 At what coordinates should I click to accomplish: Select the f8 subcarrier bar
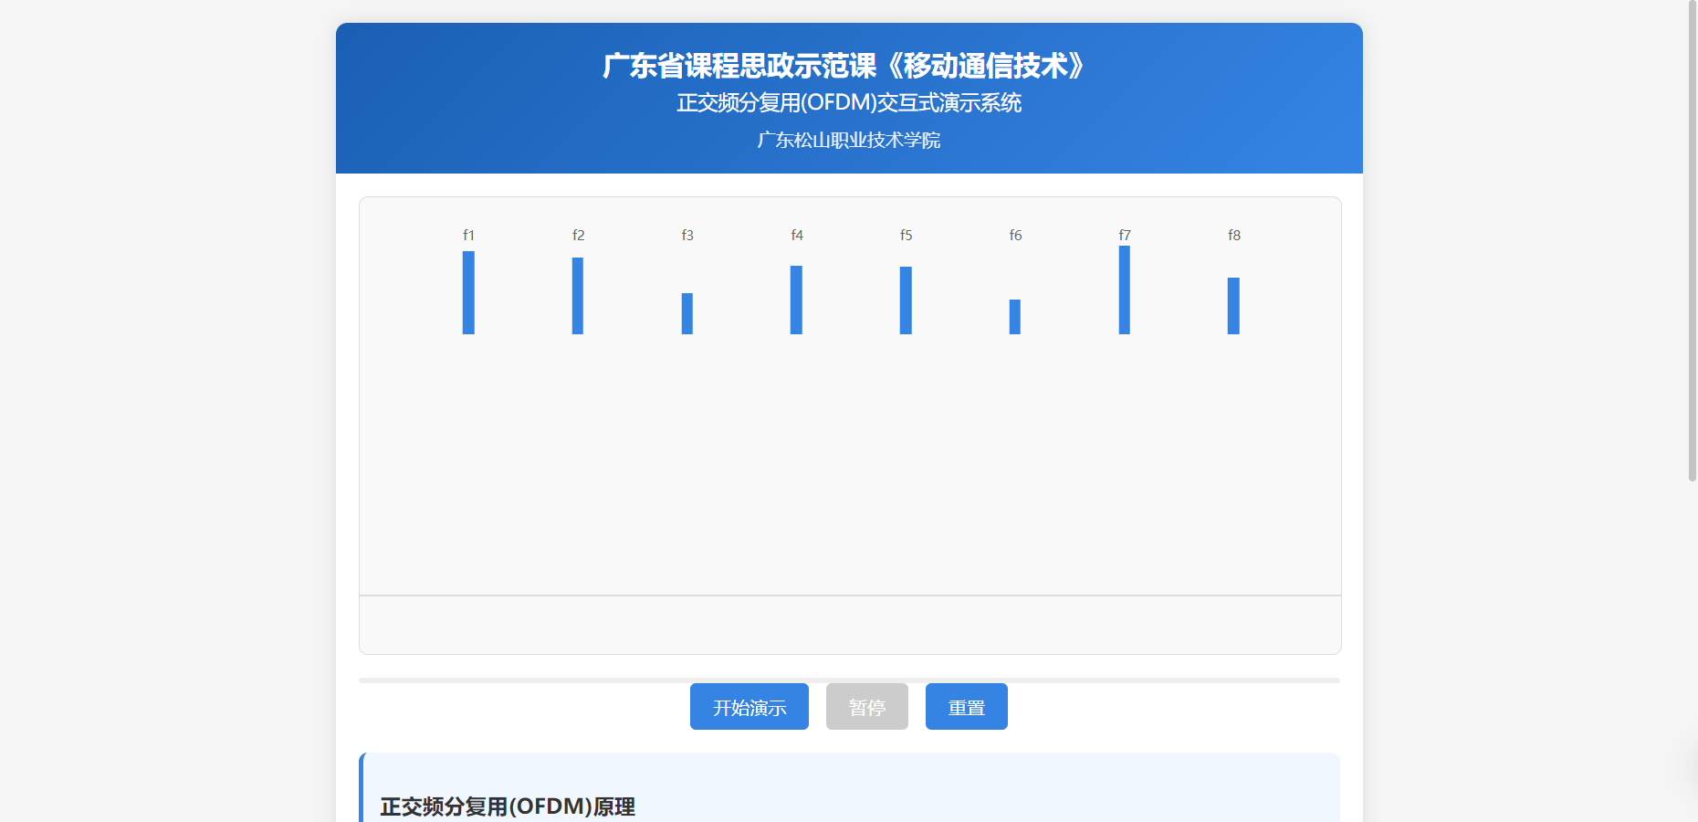1233,306
